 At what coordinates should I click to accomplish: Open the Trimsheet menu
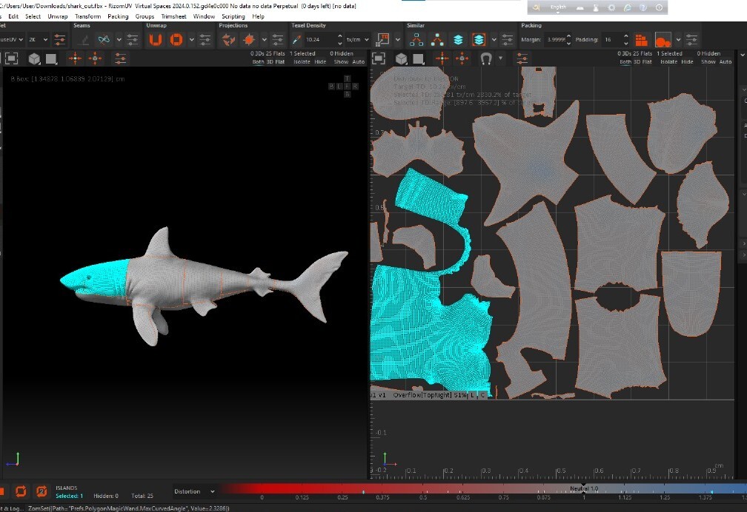(173, 16)
